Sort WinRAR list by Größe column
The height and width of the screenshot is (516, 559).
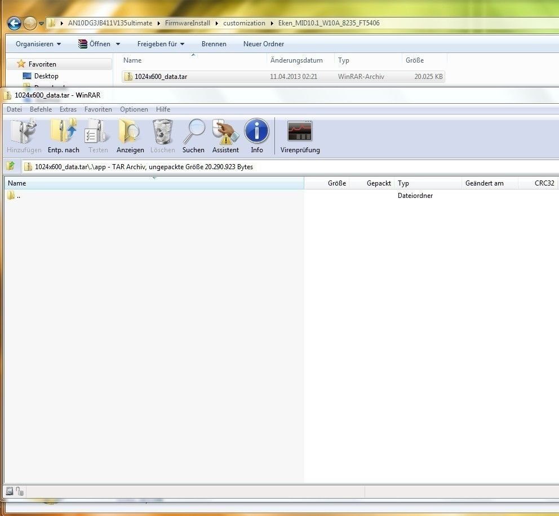[x=326, y=183]
